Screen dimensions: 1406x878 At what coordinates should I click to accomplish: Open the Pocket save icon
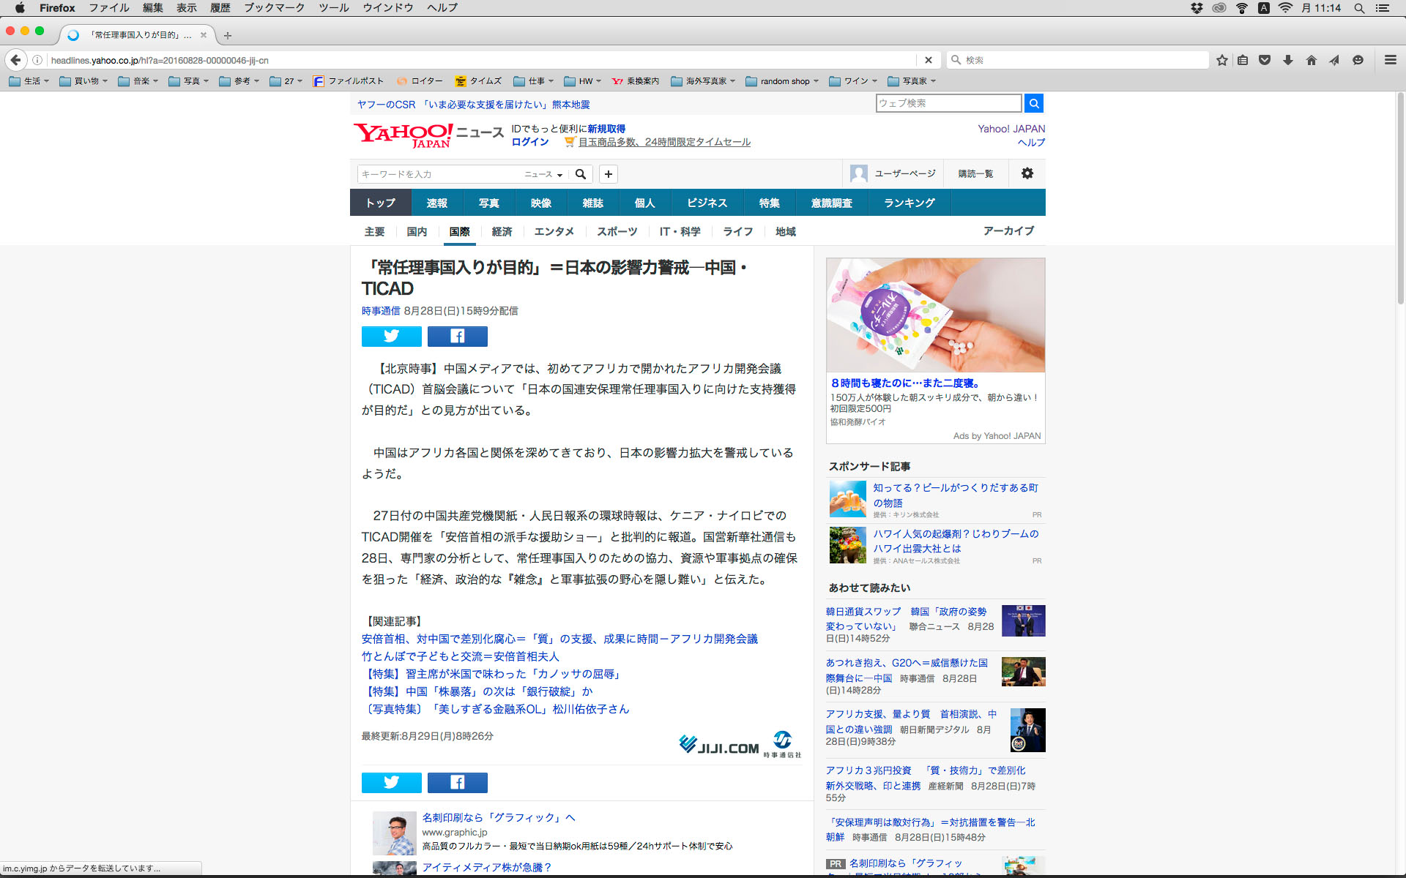tap(1265, 60)
